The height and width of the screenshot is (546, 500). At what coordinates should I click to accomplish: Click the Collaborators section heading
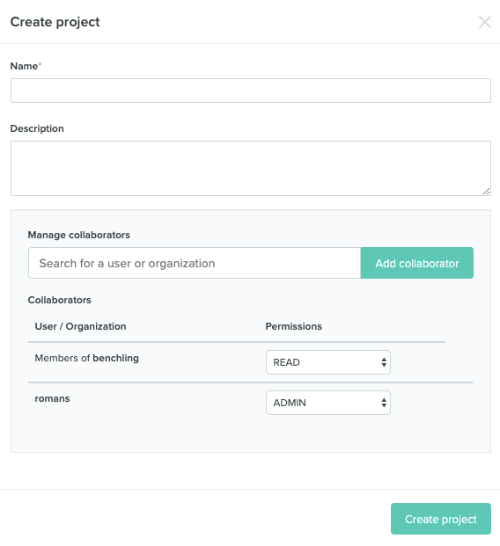[x=59, y=300]
